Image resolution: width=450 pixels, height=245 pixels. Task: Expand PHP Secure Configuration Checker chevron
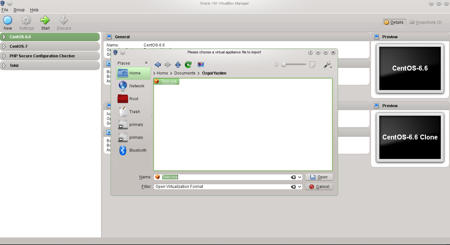pos(4,56)
